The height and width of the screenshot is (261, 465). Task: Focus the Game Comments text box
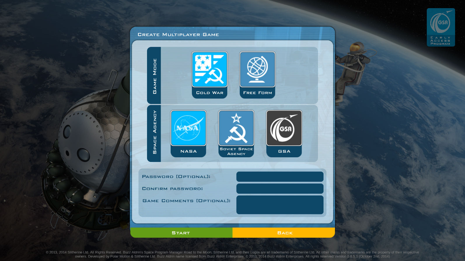280,205
